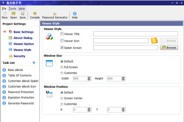This screenshot has width=184, height=122.
Task: Click the Width spinner arrows
Action: click(89, 79)
